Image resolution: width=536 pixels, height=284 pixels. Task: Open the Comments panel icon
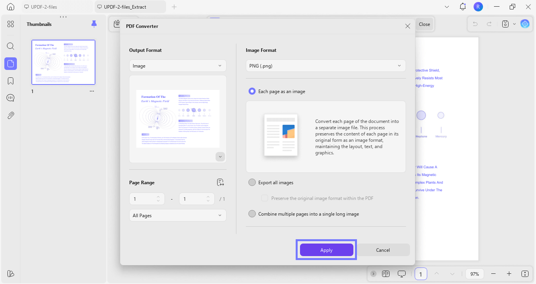[x=11, y=97]
